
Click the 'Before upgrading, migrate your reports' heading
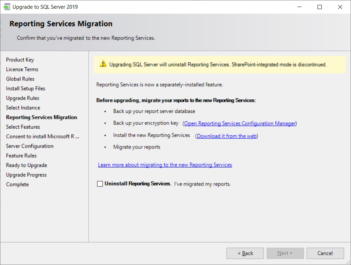[x=176, y=100]
